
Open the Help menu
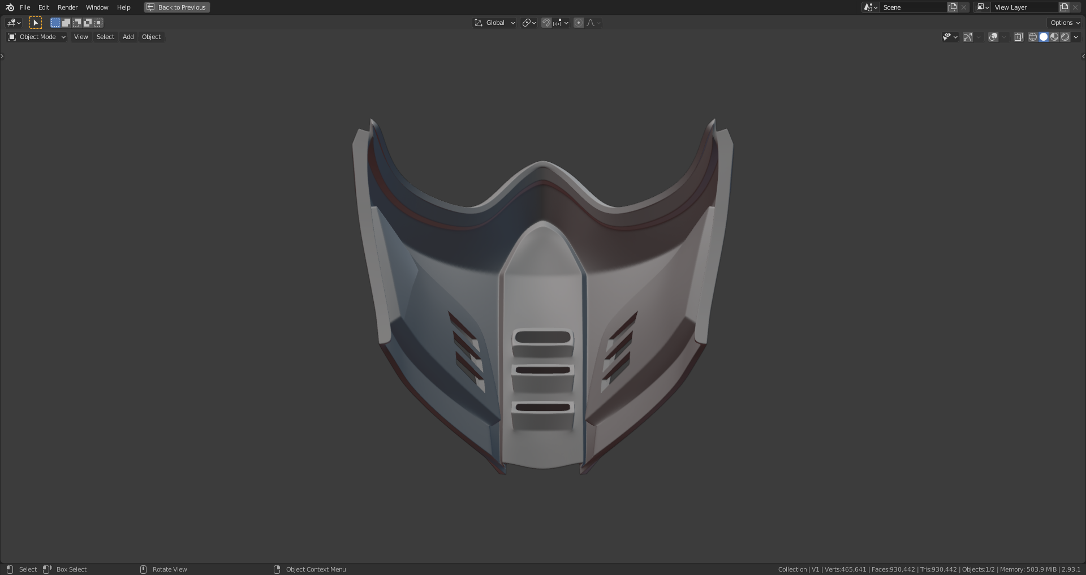coord(123,7)
